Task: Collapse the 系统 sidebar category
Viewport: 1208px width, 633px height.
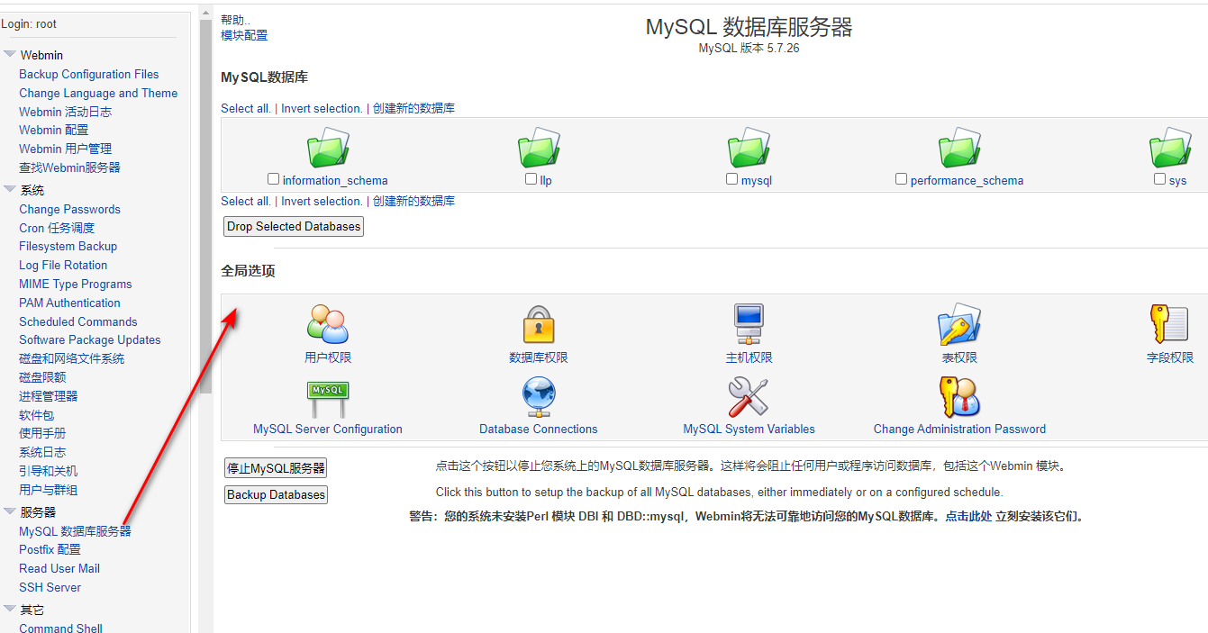Action: (x=10, y=189)
